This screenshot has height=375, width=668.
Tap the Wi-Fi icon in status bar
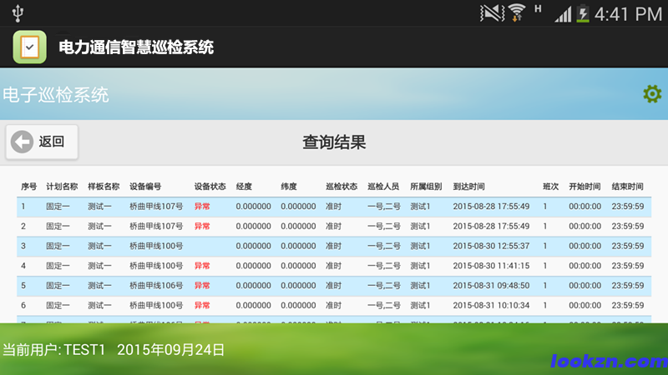tap(517, 12)
